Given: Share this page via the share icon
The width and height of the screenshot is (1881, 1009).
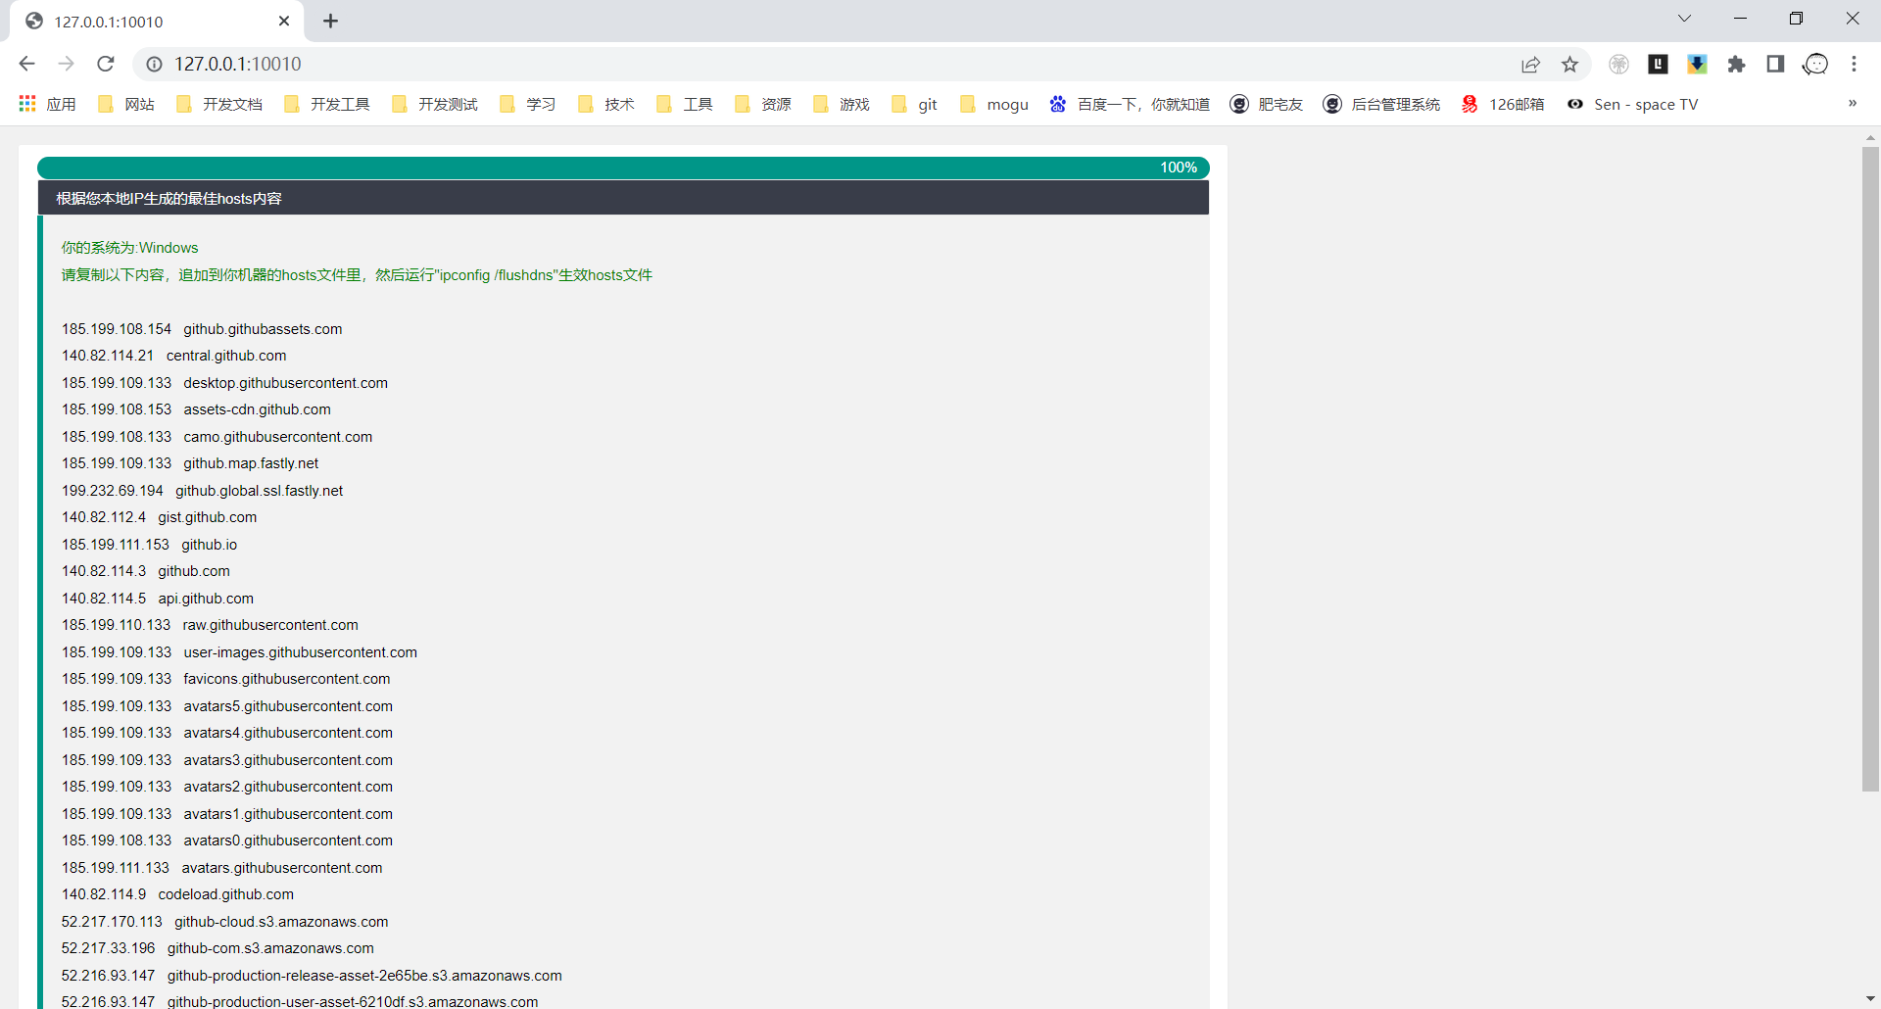Looking at the screenshot, I should [x=1530, y=64].
